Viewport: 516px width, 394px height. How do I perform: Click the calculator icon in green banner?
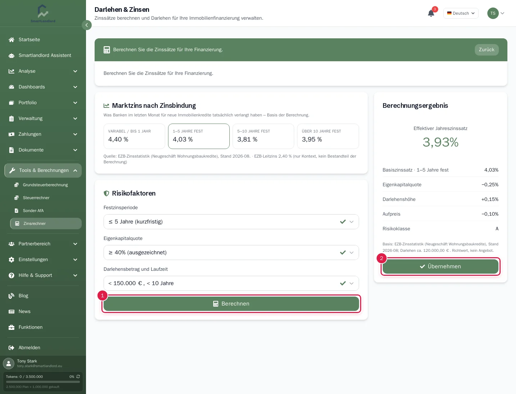[107, 50]
